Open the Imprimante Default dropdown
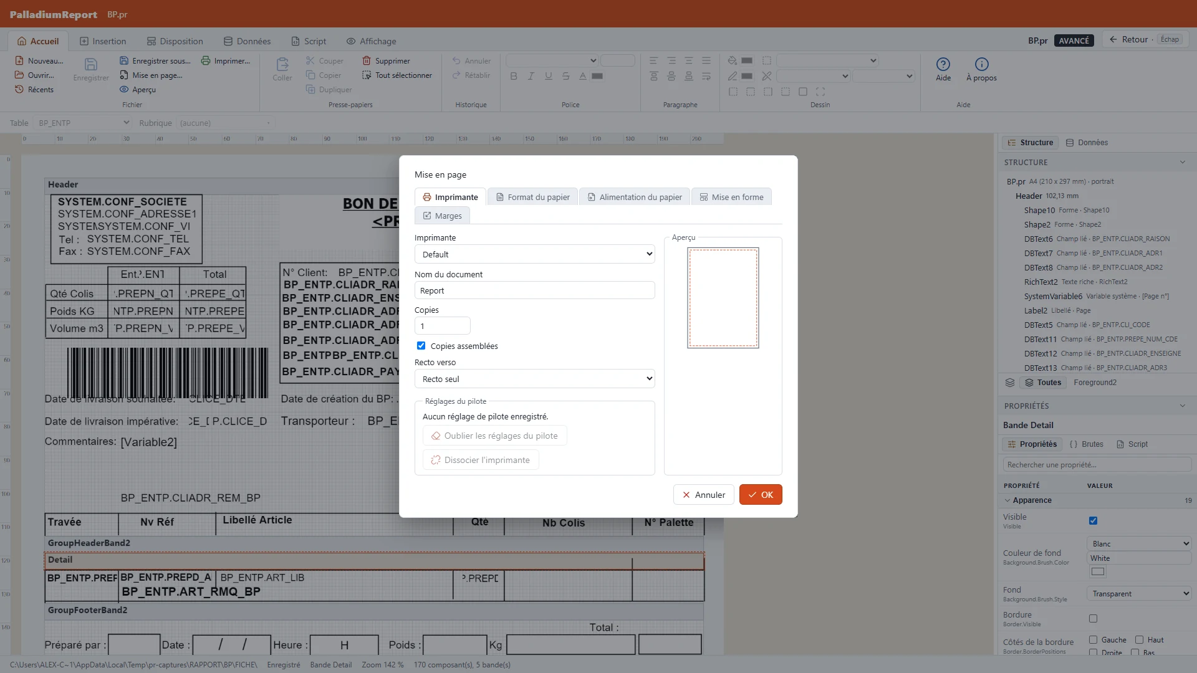This screenshot has width=1197, height=673. pos(534,254)
